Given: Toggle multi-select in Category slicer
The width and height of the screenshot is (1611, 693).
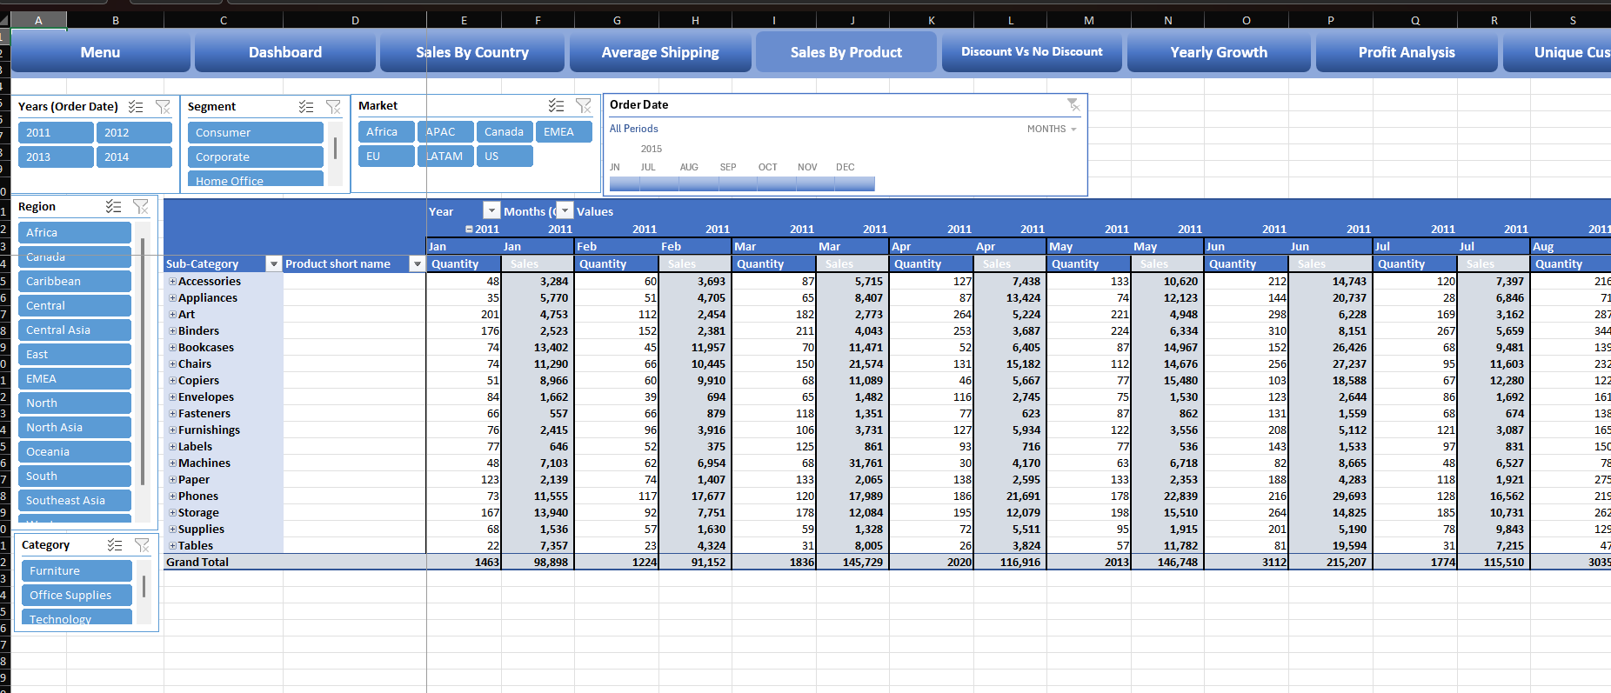Looking at the screenshot, I should point(115,544).
